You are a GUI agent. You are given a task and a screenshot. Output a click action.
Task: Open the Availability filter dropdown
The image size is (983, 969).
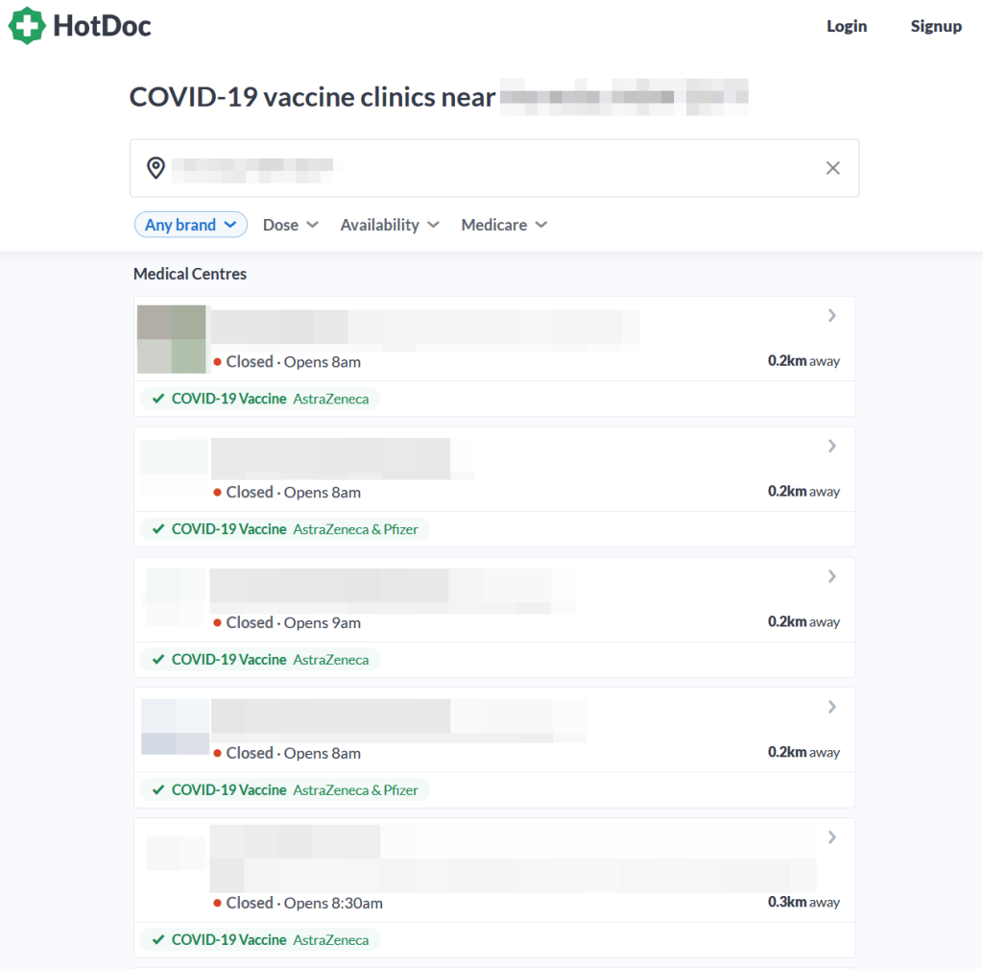pyautogui.click(x=389, y=225)
